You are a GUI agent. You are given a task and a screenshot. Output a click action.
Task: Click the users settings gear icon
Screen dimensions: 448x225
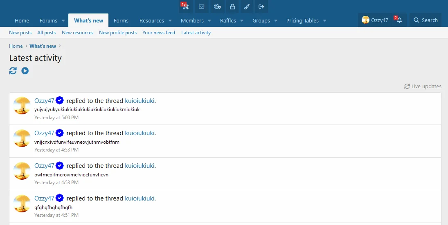pos(217,7)
